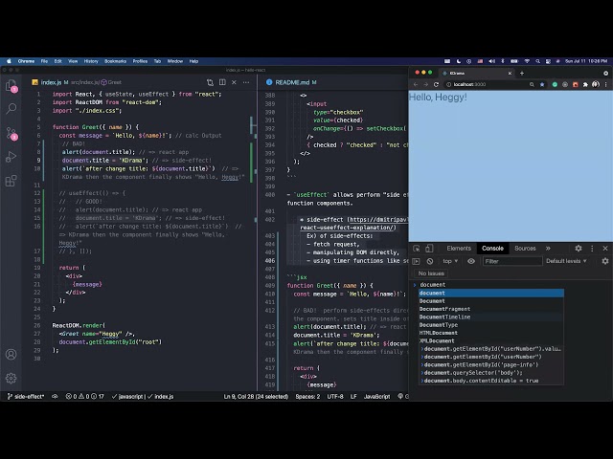Switch to the Sources tab in DevTools
The width and height of the screenshot is (613, 459).
pos(525,249)
